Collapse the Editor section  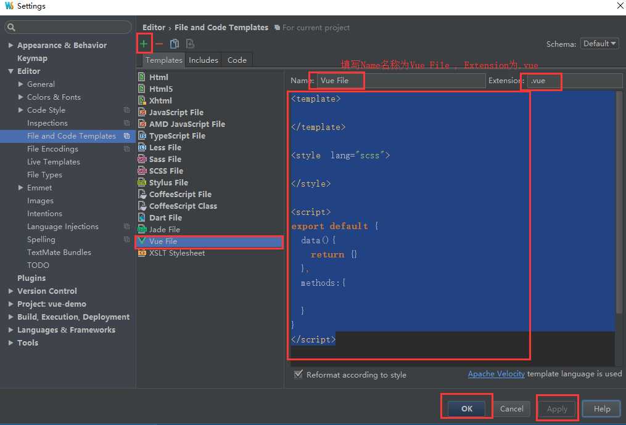pyautogui.click(x=10, y=71)
